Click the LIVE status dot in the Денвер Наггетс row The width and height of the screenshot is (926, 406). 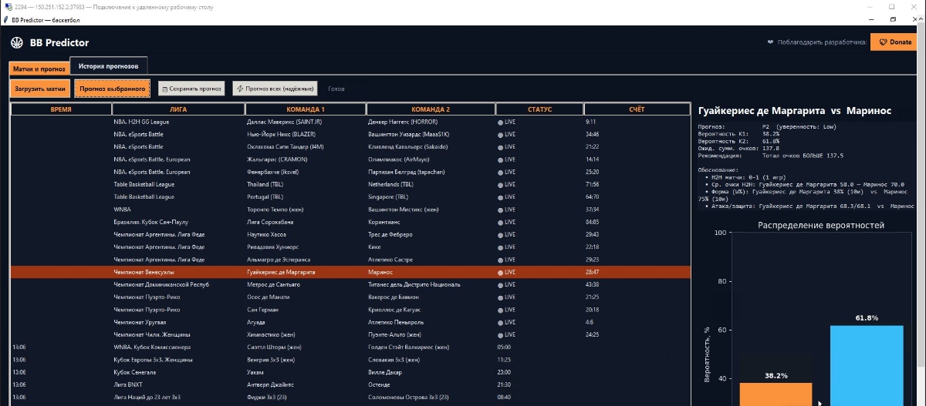(500, 122)
